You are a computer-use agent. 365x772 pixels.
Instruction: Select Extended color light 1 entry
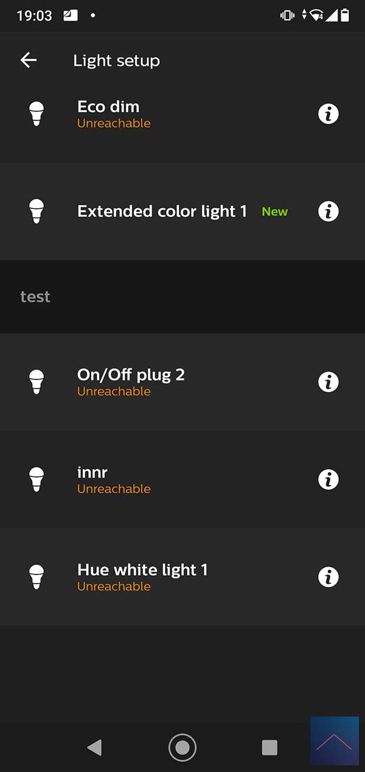click(x=162, y=211)
